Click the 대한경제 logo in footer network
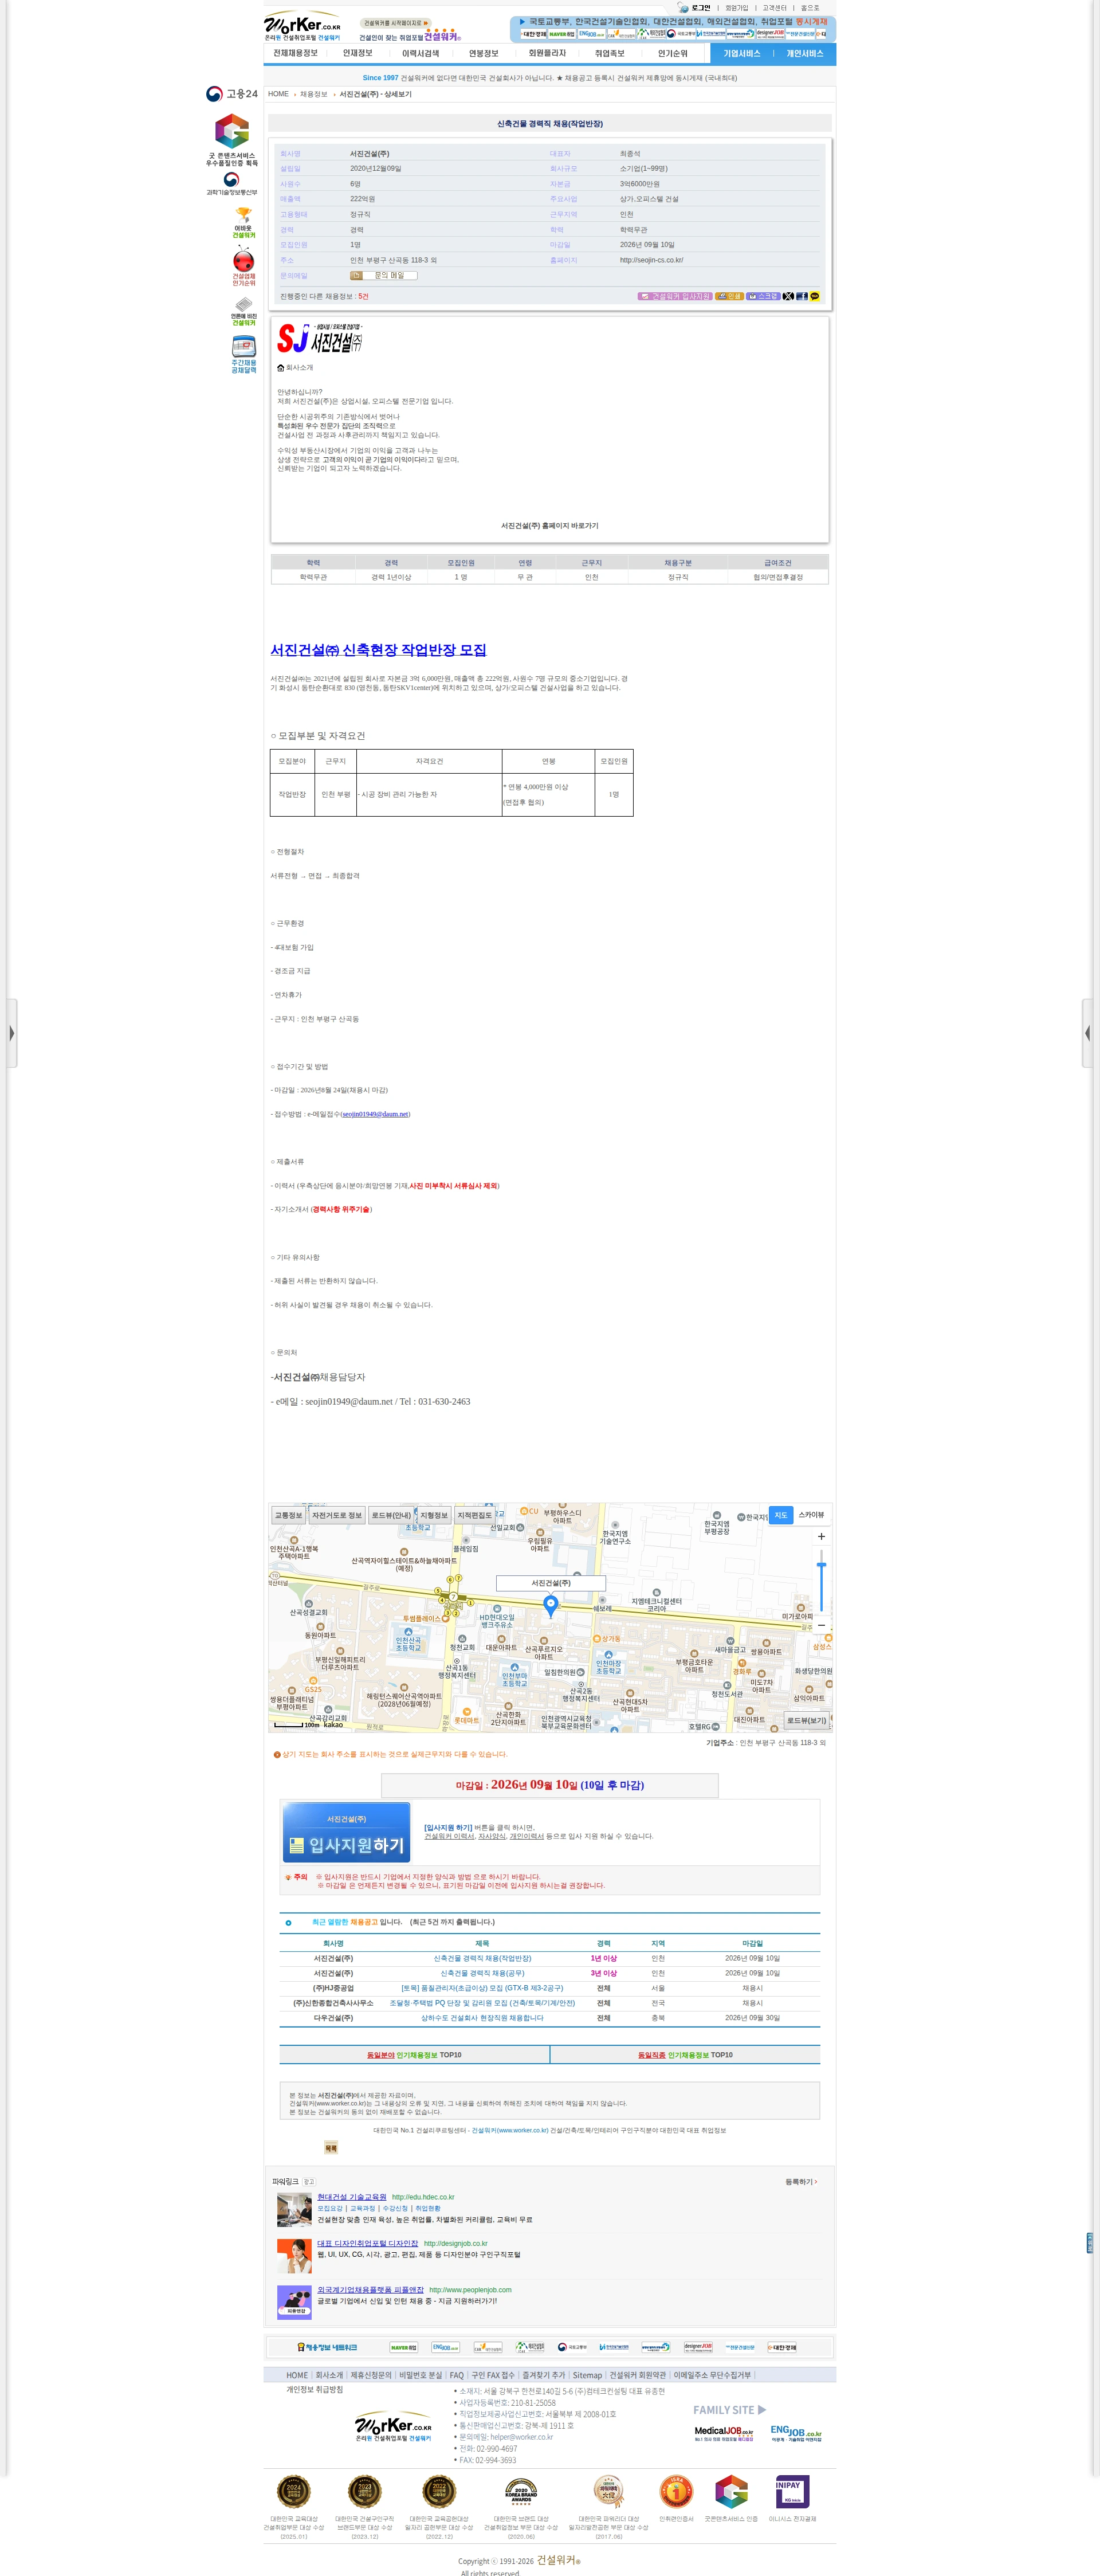The height and width of the screenshot is (2576, 1100). click(x=782, y=2347)
